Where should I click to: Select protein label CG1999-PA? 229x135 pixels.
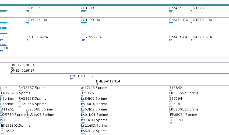point(92,37)
